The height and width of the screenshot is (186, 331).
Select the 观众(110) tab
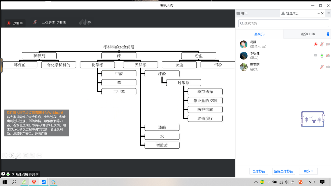click(x=307, y=34)
